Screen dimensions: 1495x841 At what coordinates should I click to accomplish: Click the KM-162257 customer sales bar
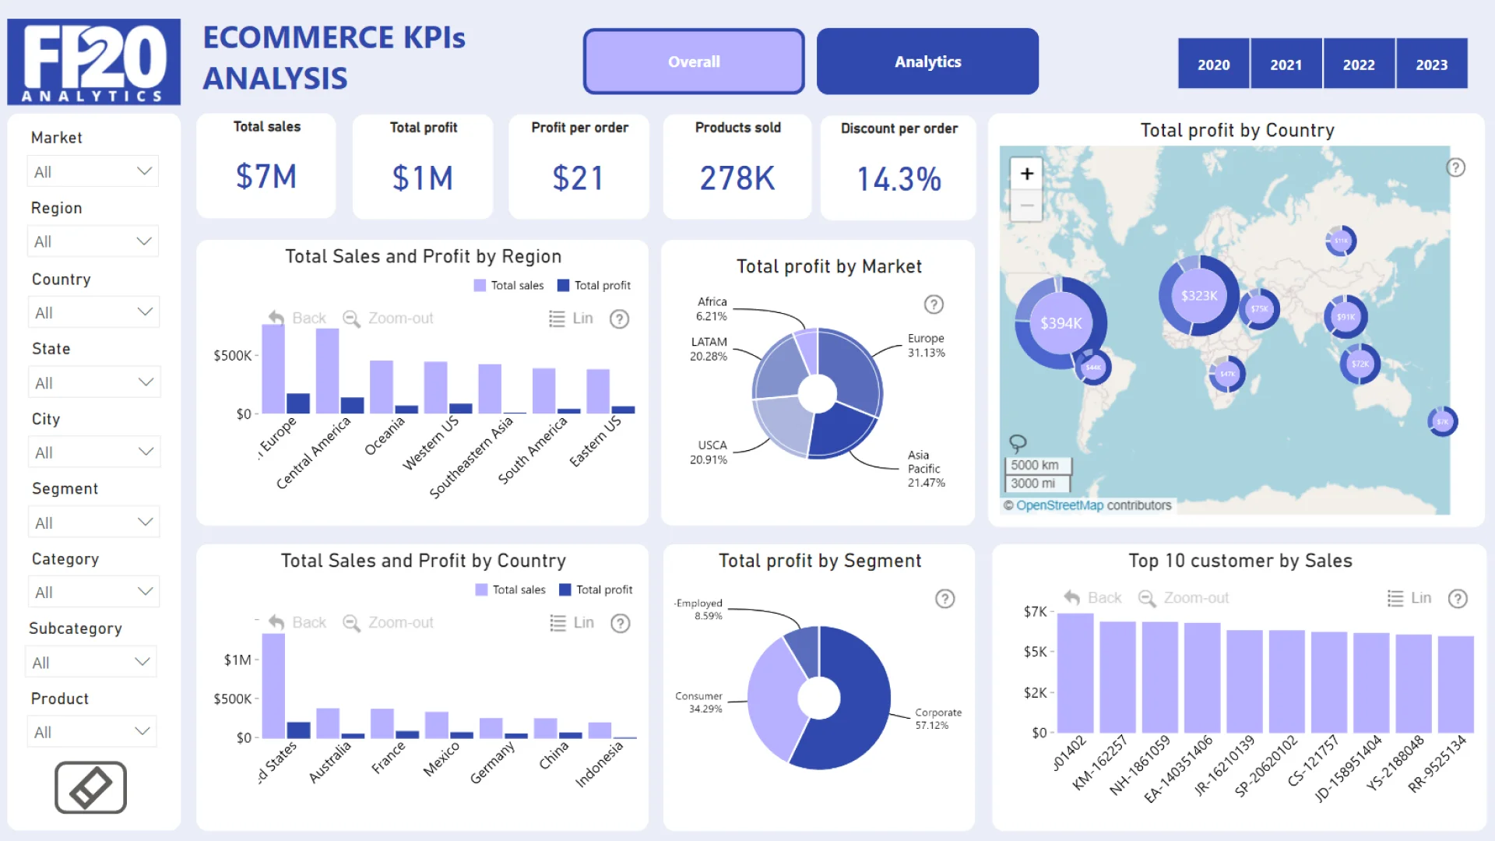click(x=1117, y=677)
